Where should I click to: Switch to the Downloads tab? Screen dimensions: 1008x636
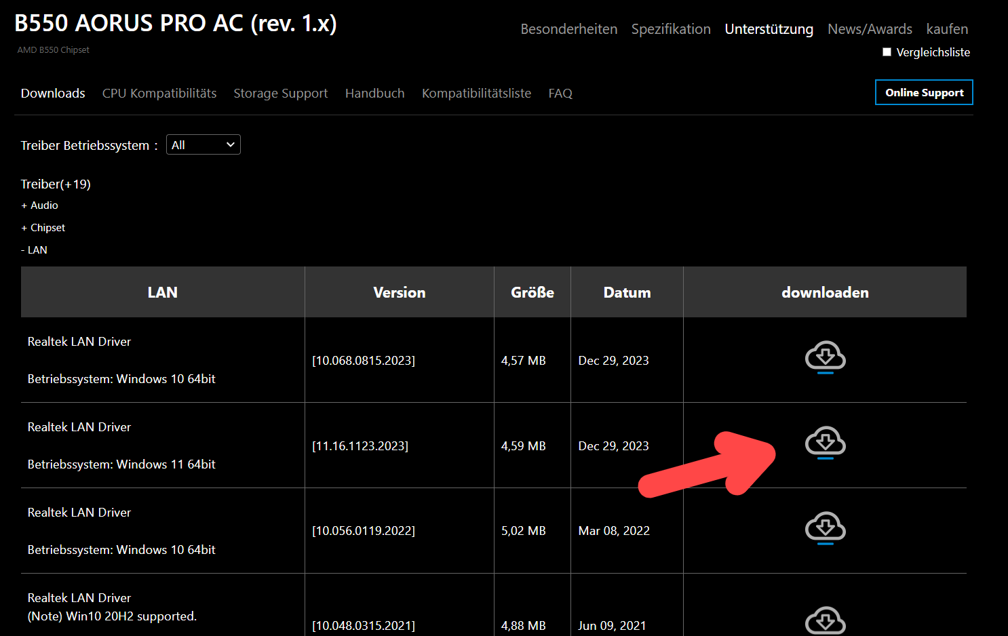(53, 94)
